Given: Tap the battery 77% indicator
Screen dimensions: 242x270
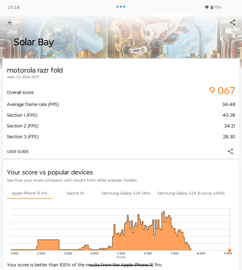Looking at the screenshot, I should (216, 7).
